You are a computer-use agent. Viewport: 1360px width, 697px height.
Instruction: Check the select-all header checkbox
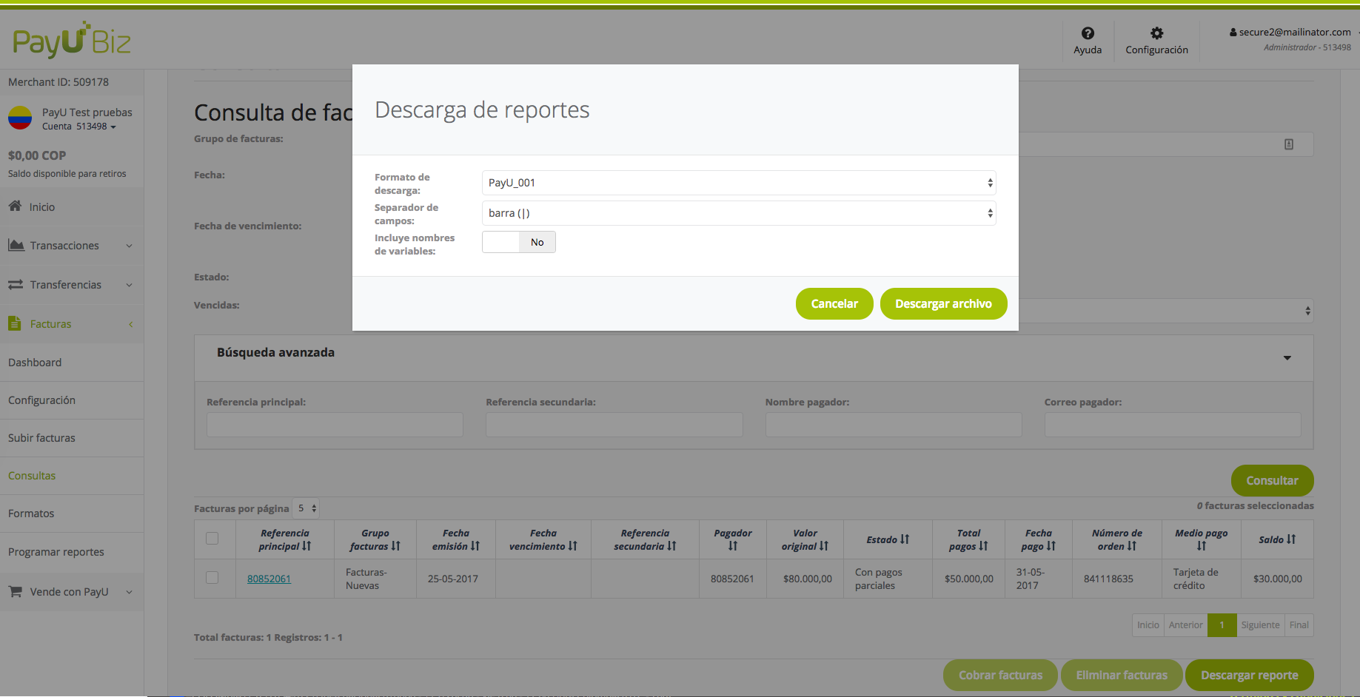coord(214,539)
